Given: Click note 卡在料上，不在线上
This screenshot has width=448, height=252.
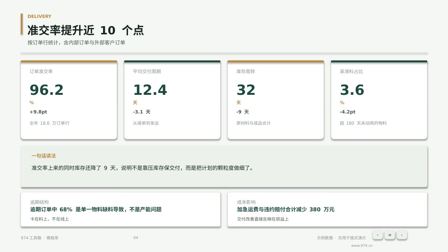Looking at the screenshot, I should point(50,219).
